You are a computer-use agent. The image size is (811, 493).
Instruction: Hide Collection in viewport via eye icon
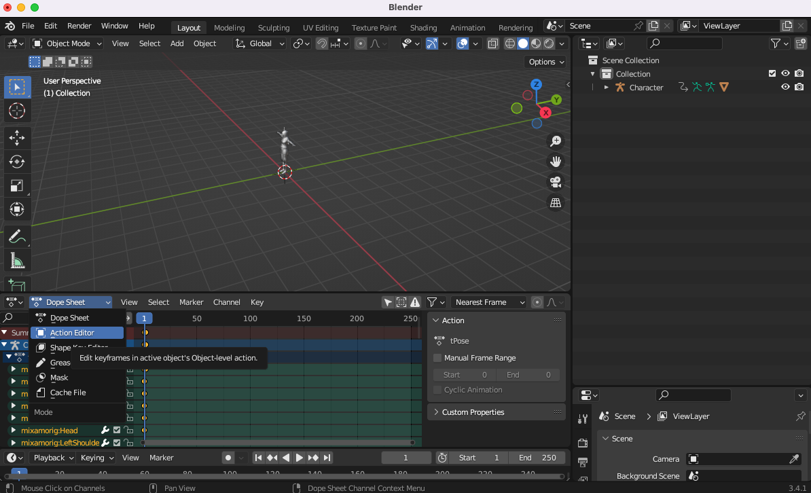point(785,73)
